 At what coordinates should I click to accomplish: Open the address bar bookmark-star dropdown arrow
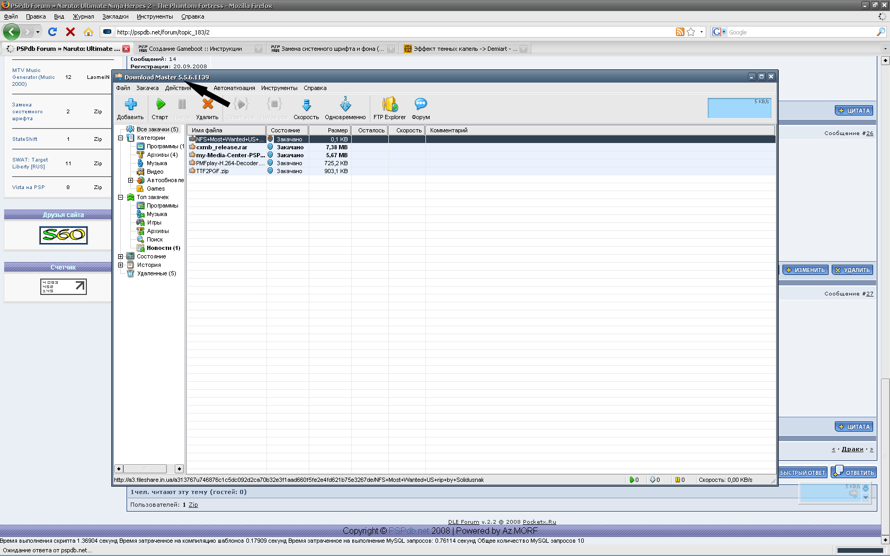(701, 32)
